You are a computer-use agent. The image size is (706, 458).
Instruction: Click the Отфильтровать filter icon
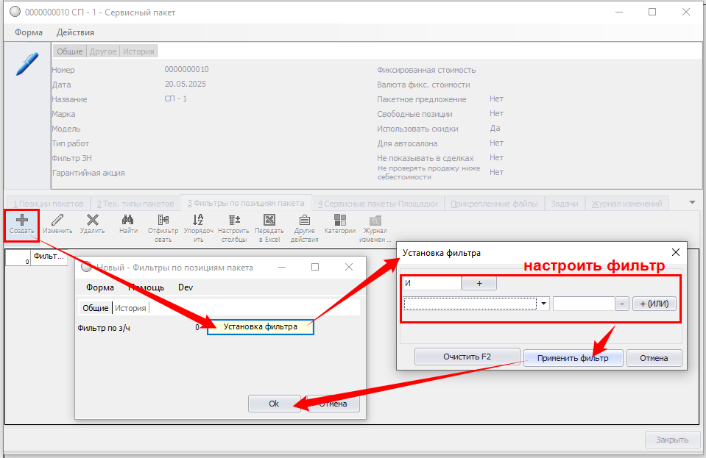pyautogui.click(x=163, y=221)
